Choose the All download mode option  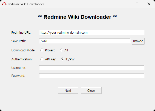point(61,50)
